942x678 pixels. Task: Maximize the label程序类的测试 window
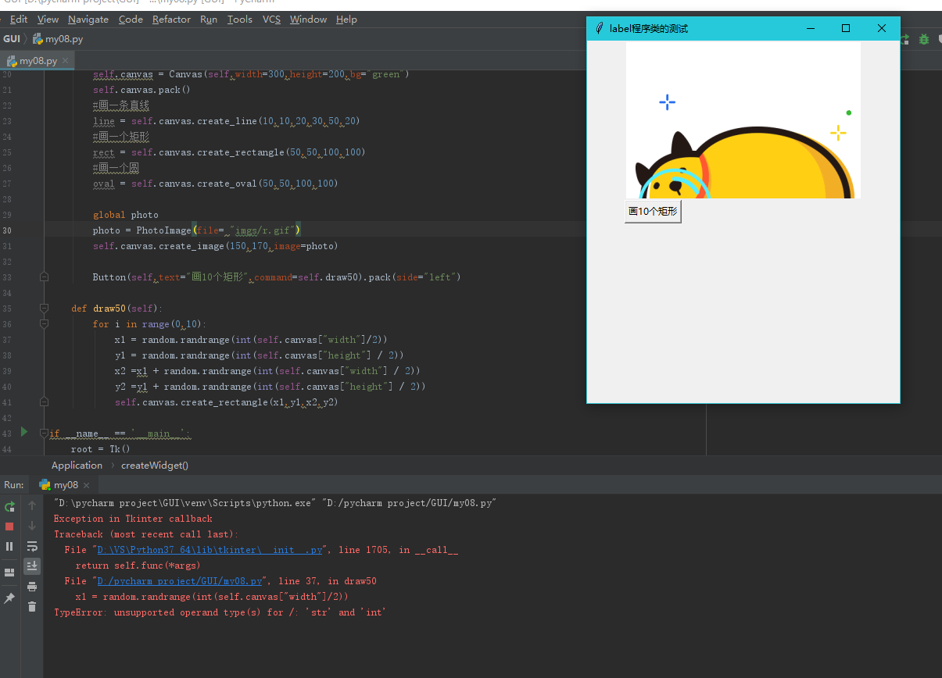(x=846, y=29)
